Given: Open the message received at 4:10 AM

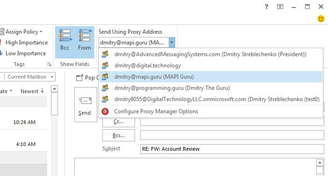Looking at the screenshot, I should (x=24, y=140).
